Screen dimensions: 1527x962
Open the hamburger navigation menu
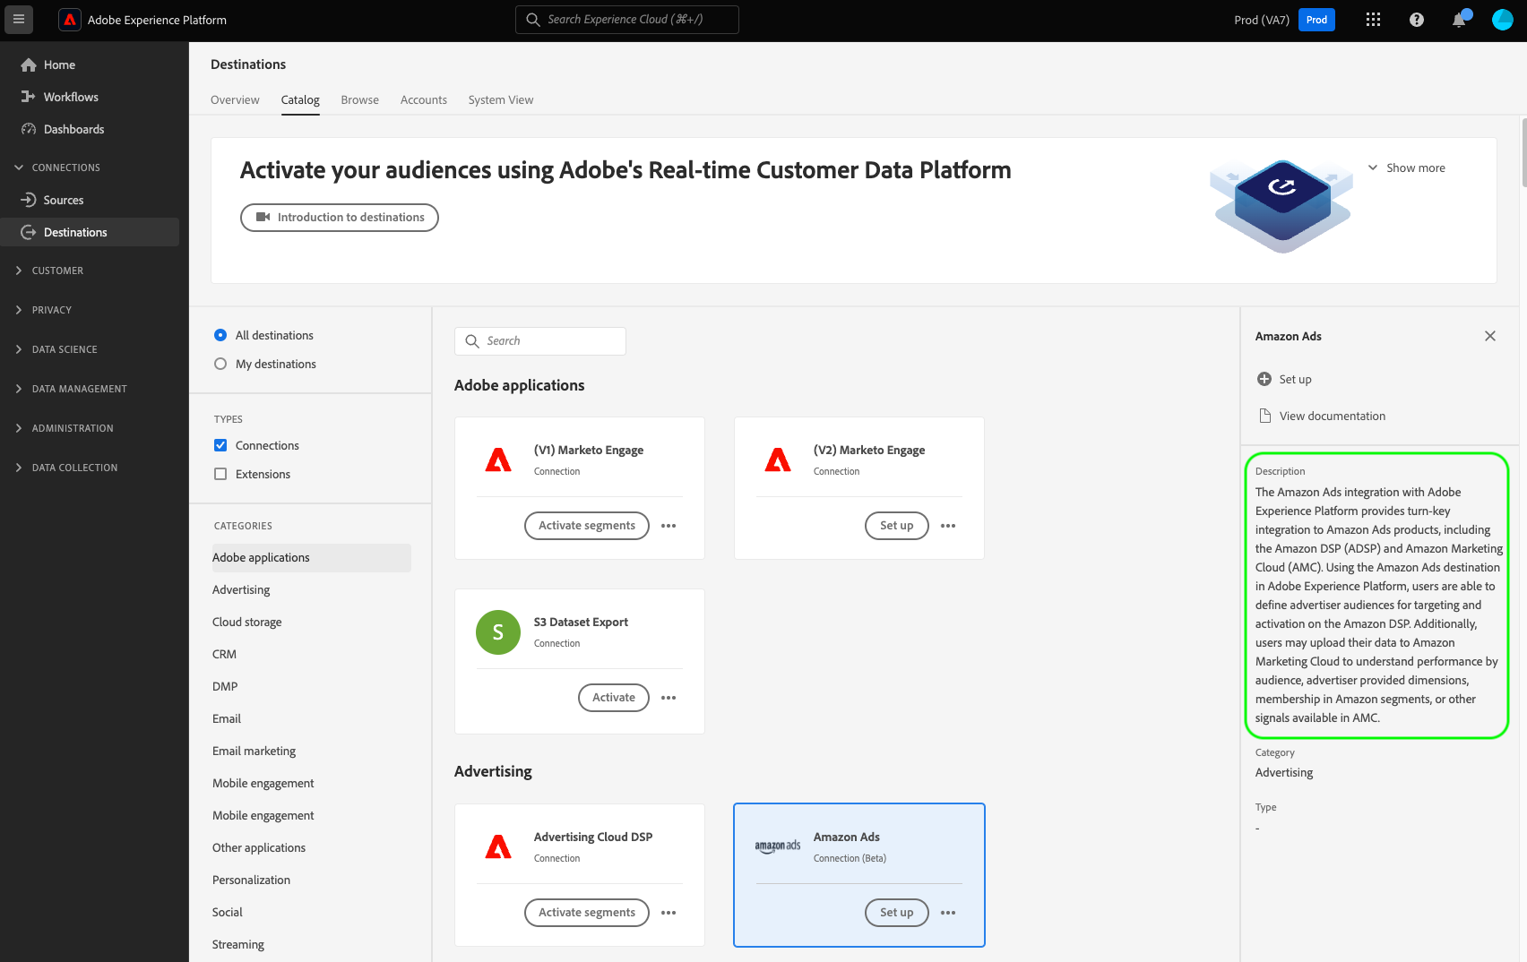point(19,19)
